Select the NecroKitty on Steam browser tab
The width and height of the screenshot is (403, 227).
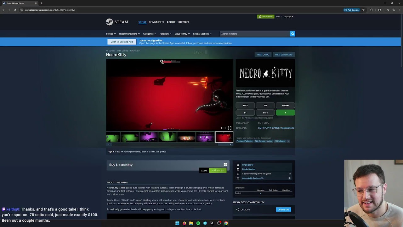pos(20,3)
